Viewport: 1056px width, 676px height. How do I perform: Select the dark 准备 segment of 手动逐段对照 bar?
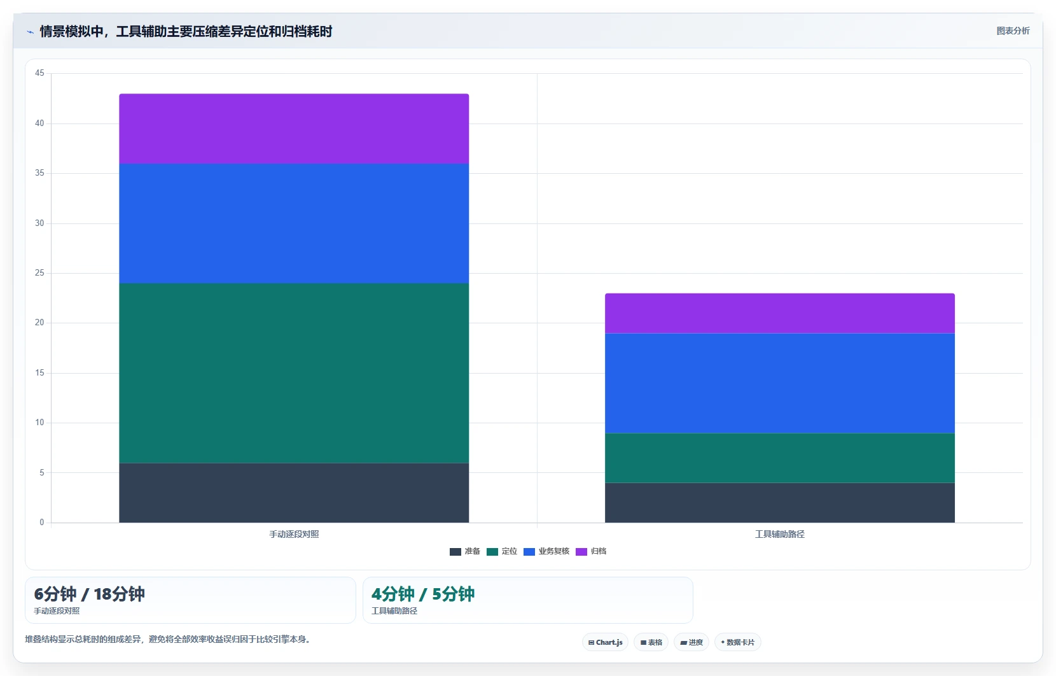(294, 493)
